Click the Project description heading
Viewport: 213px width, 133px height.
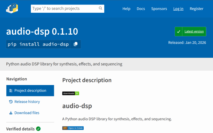click(x=87, y=80)
